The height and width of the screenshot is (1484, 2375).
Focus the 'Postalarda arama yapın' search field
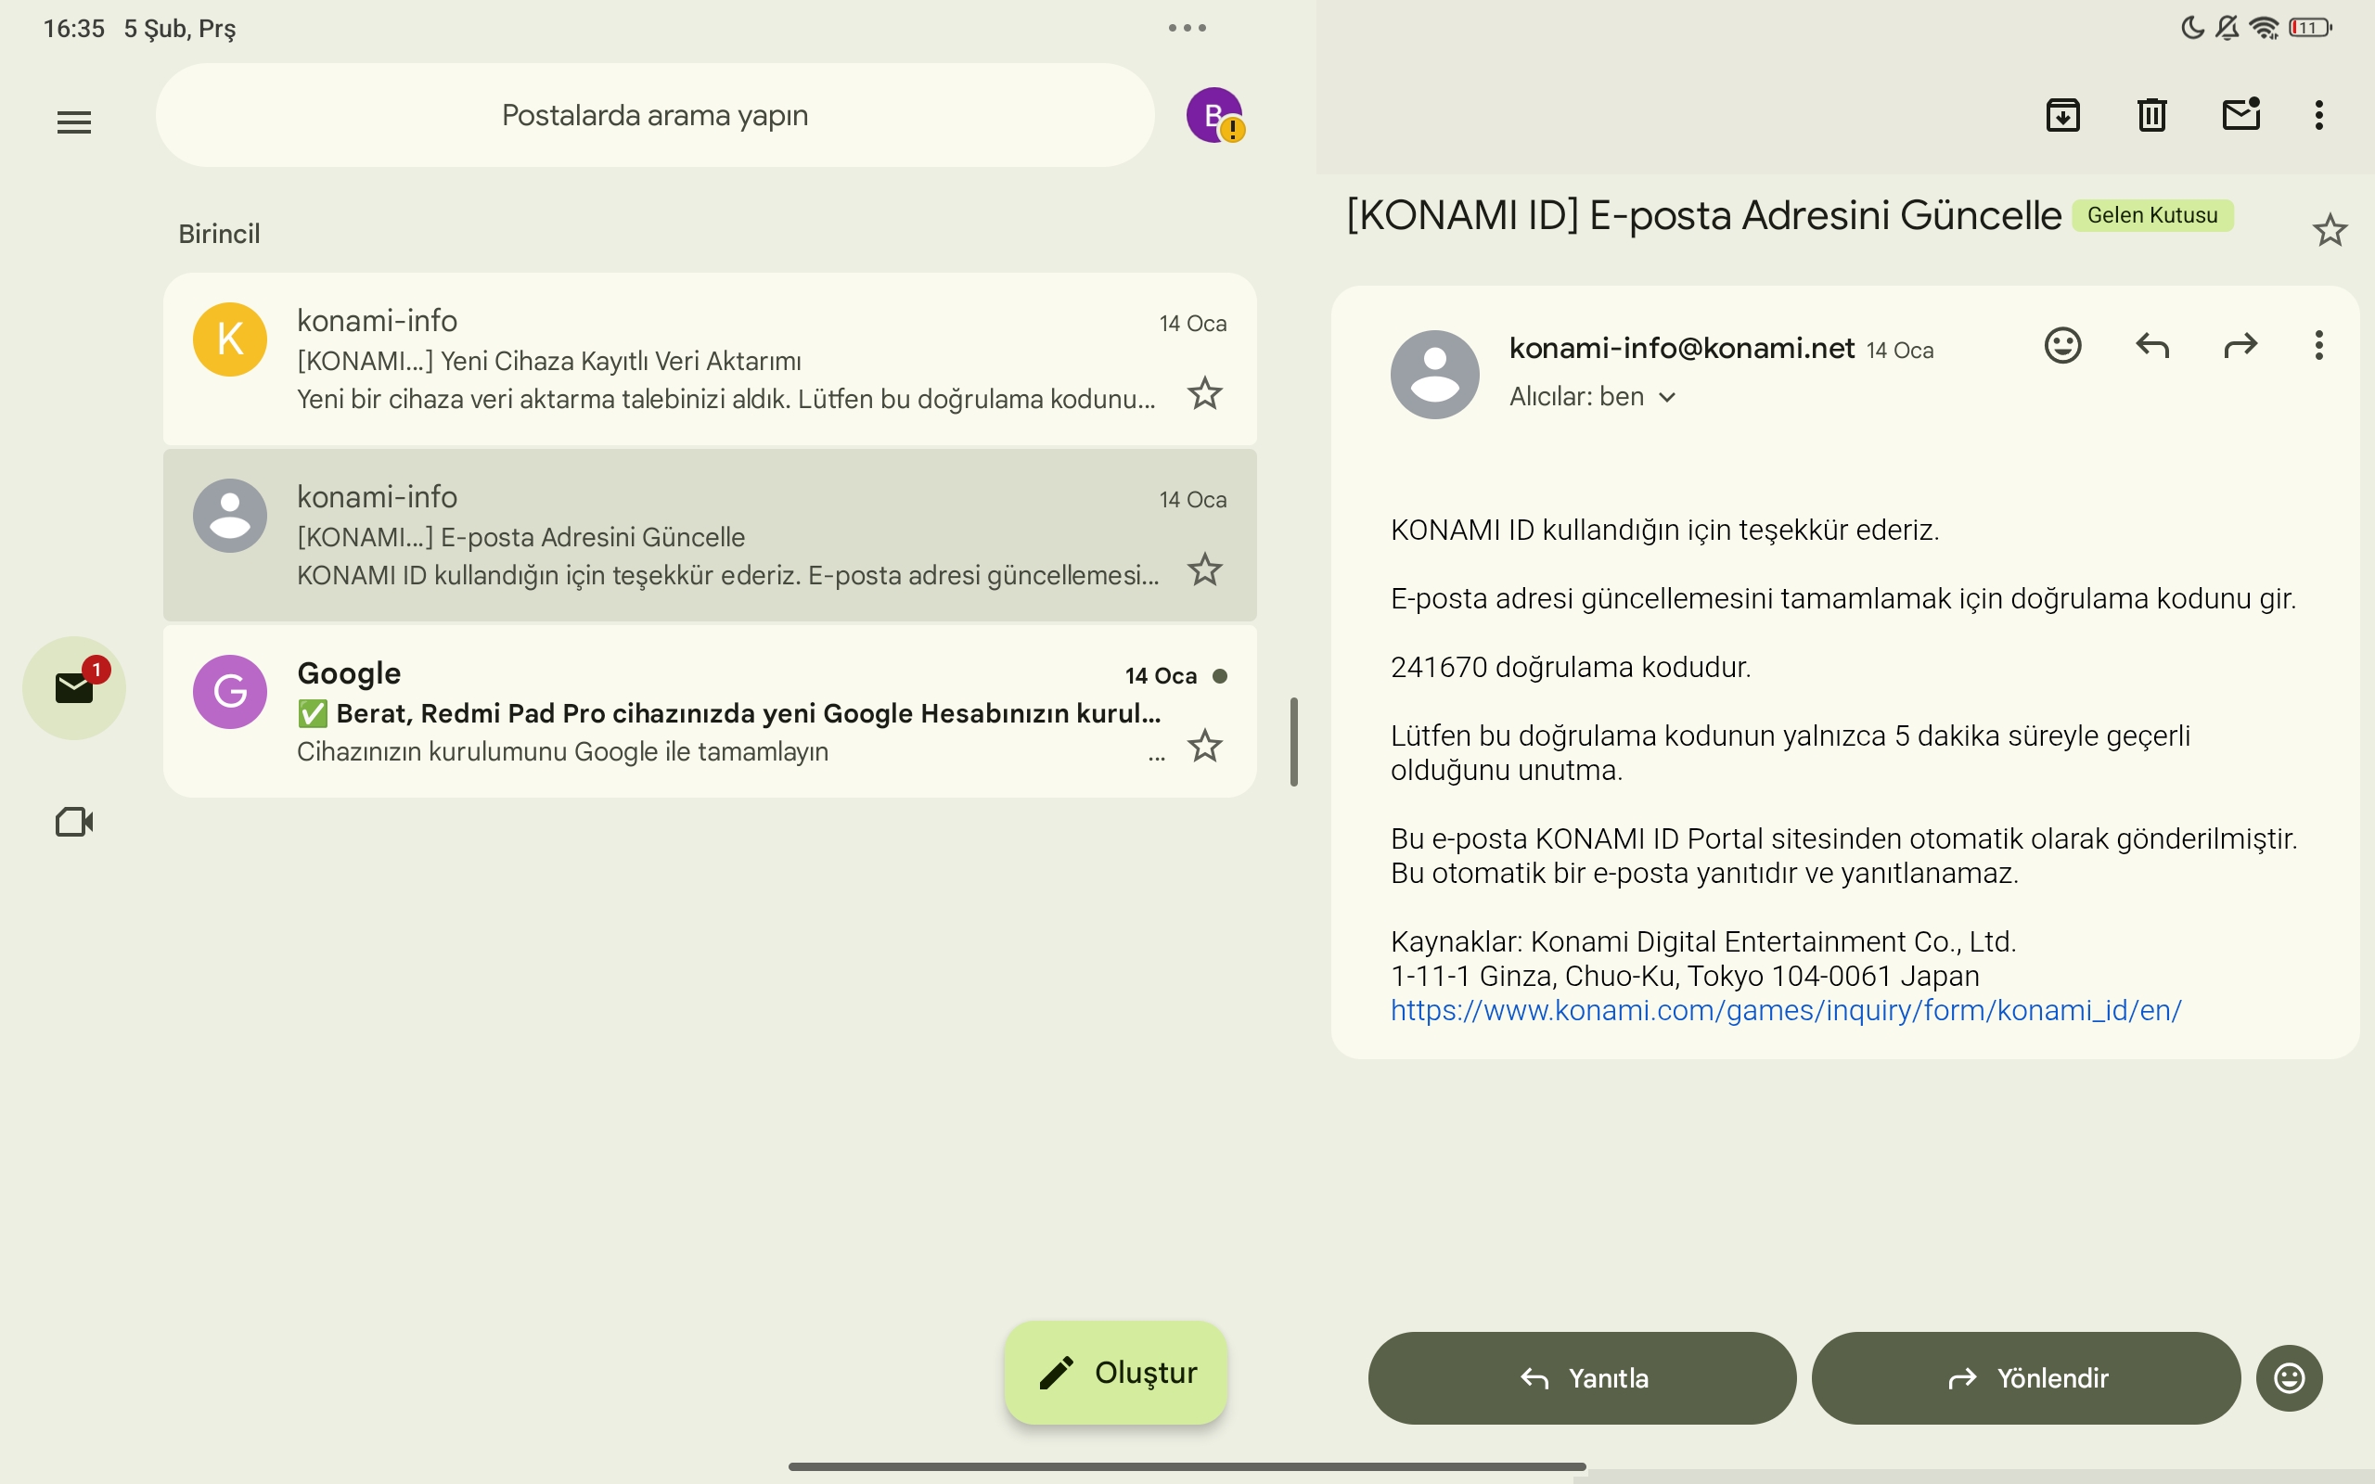click(x=655, y=115)
